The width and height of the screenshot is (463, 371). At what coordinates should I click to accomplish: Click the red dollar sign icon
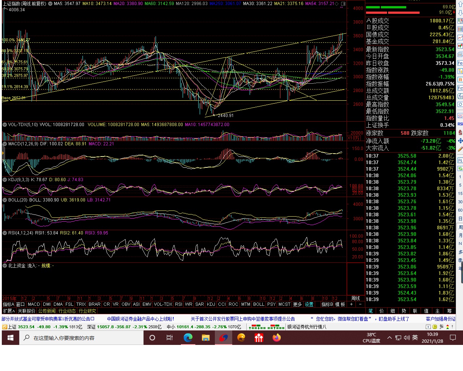[x=460, y=133]
